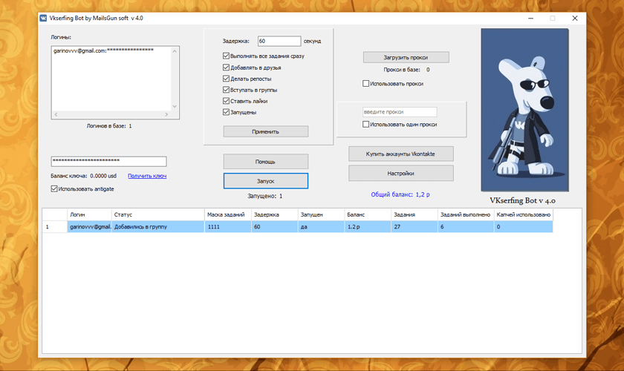Screen dimensions: 624x371
Task: Click scroll-up arrow in logins box
Action: coord(175,51)
